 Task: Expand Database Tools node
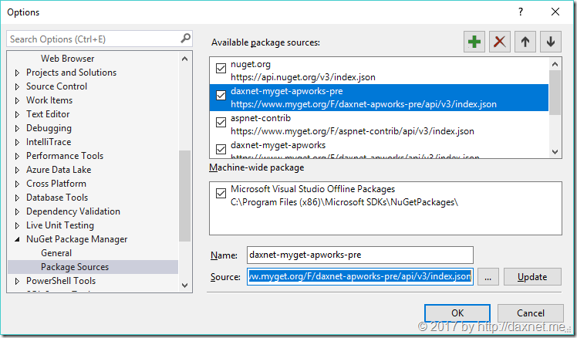(17, 198)
